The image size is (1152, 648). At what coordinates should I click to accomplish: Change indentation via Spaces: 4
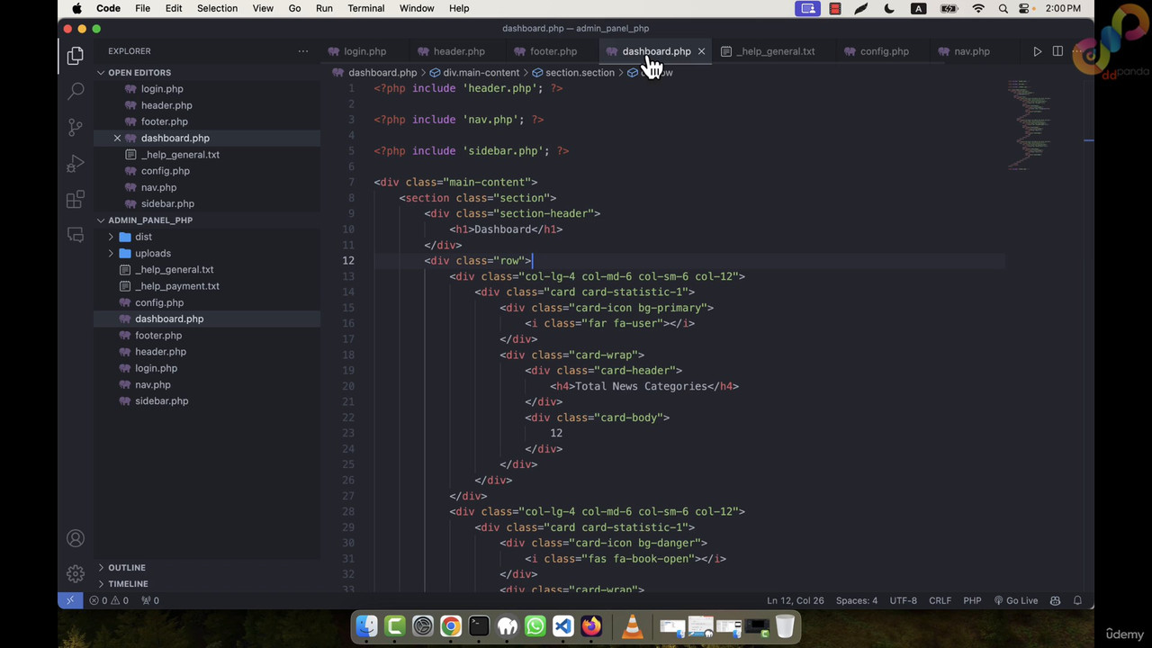click(856, 600)
